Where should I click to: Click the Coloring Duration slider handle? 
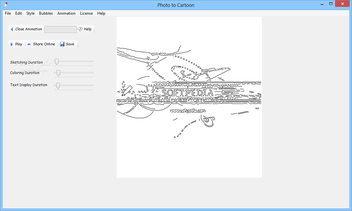pyautogui.click(x=58, y=73)
